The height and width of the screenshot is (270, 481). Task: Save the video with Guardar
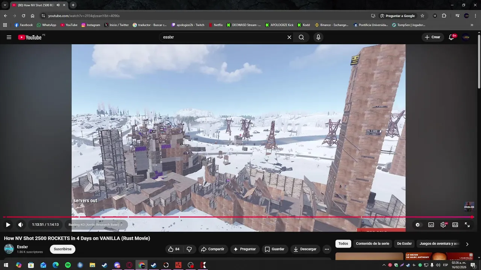(x=274, y=249)
